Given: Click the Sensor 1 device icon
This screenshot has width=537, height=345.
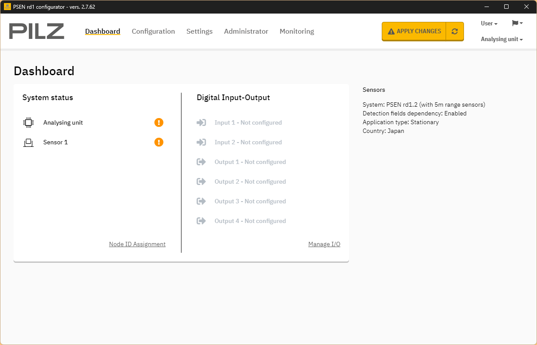Looking at the screenshot, I should click(x=28, y=143).
